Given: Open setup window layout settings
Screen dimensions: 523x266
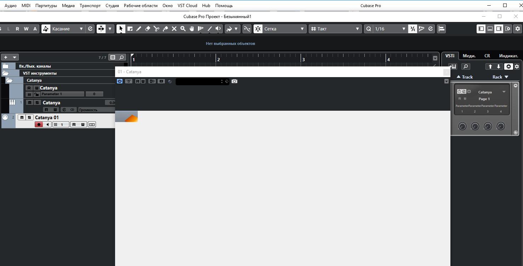Looking at the screenshot, I should 508,29.
